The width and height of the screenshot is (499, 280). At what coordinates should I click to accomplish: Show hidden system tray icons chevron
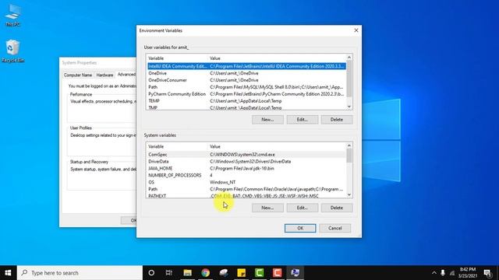(x=434, y=273)
